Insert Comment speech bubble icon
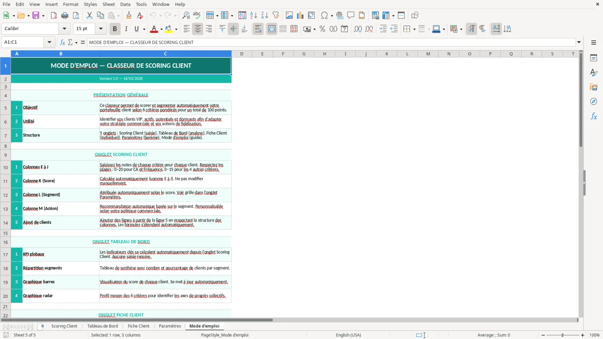The image size is (603, 339). (351, 16)
